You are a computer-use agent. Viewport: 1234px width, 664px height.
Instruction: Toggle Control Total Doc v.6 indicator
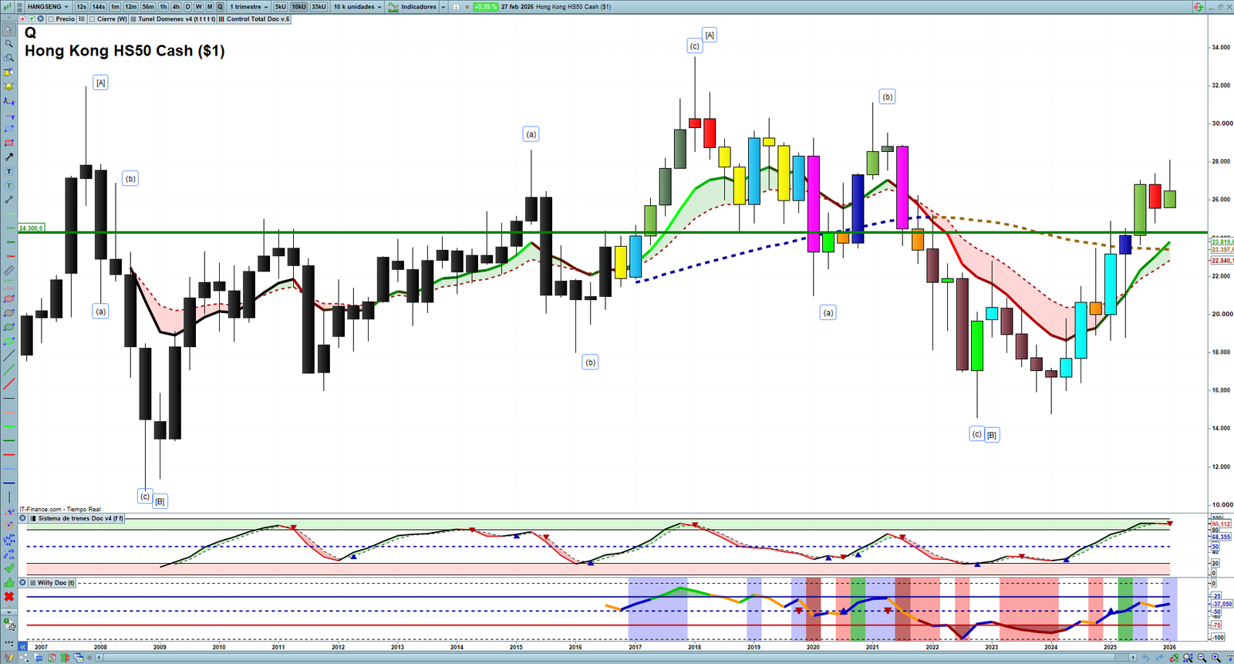tap(222, 19)
